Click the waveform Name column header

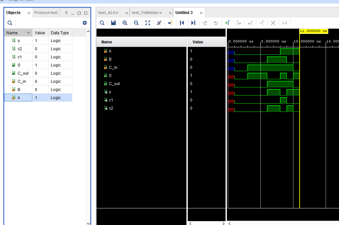(x=141, y=42)
